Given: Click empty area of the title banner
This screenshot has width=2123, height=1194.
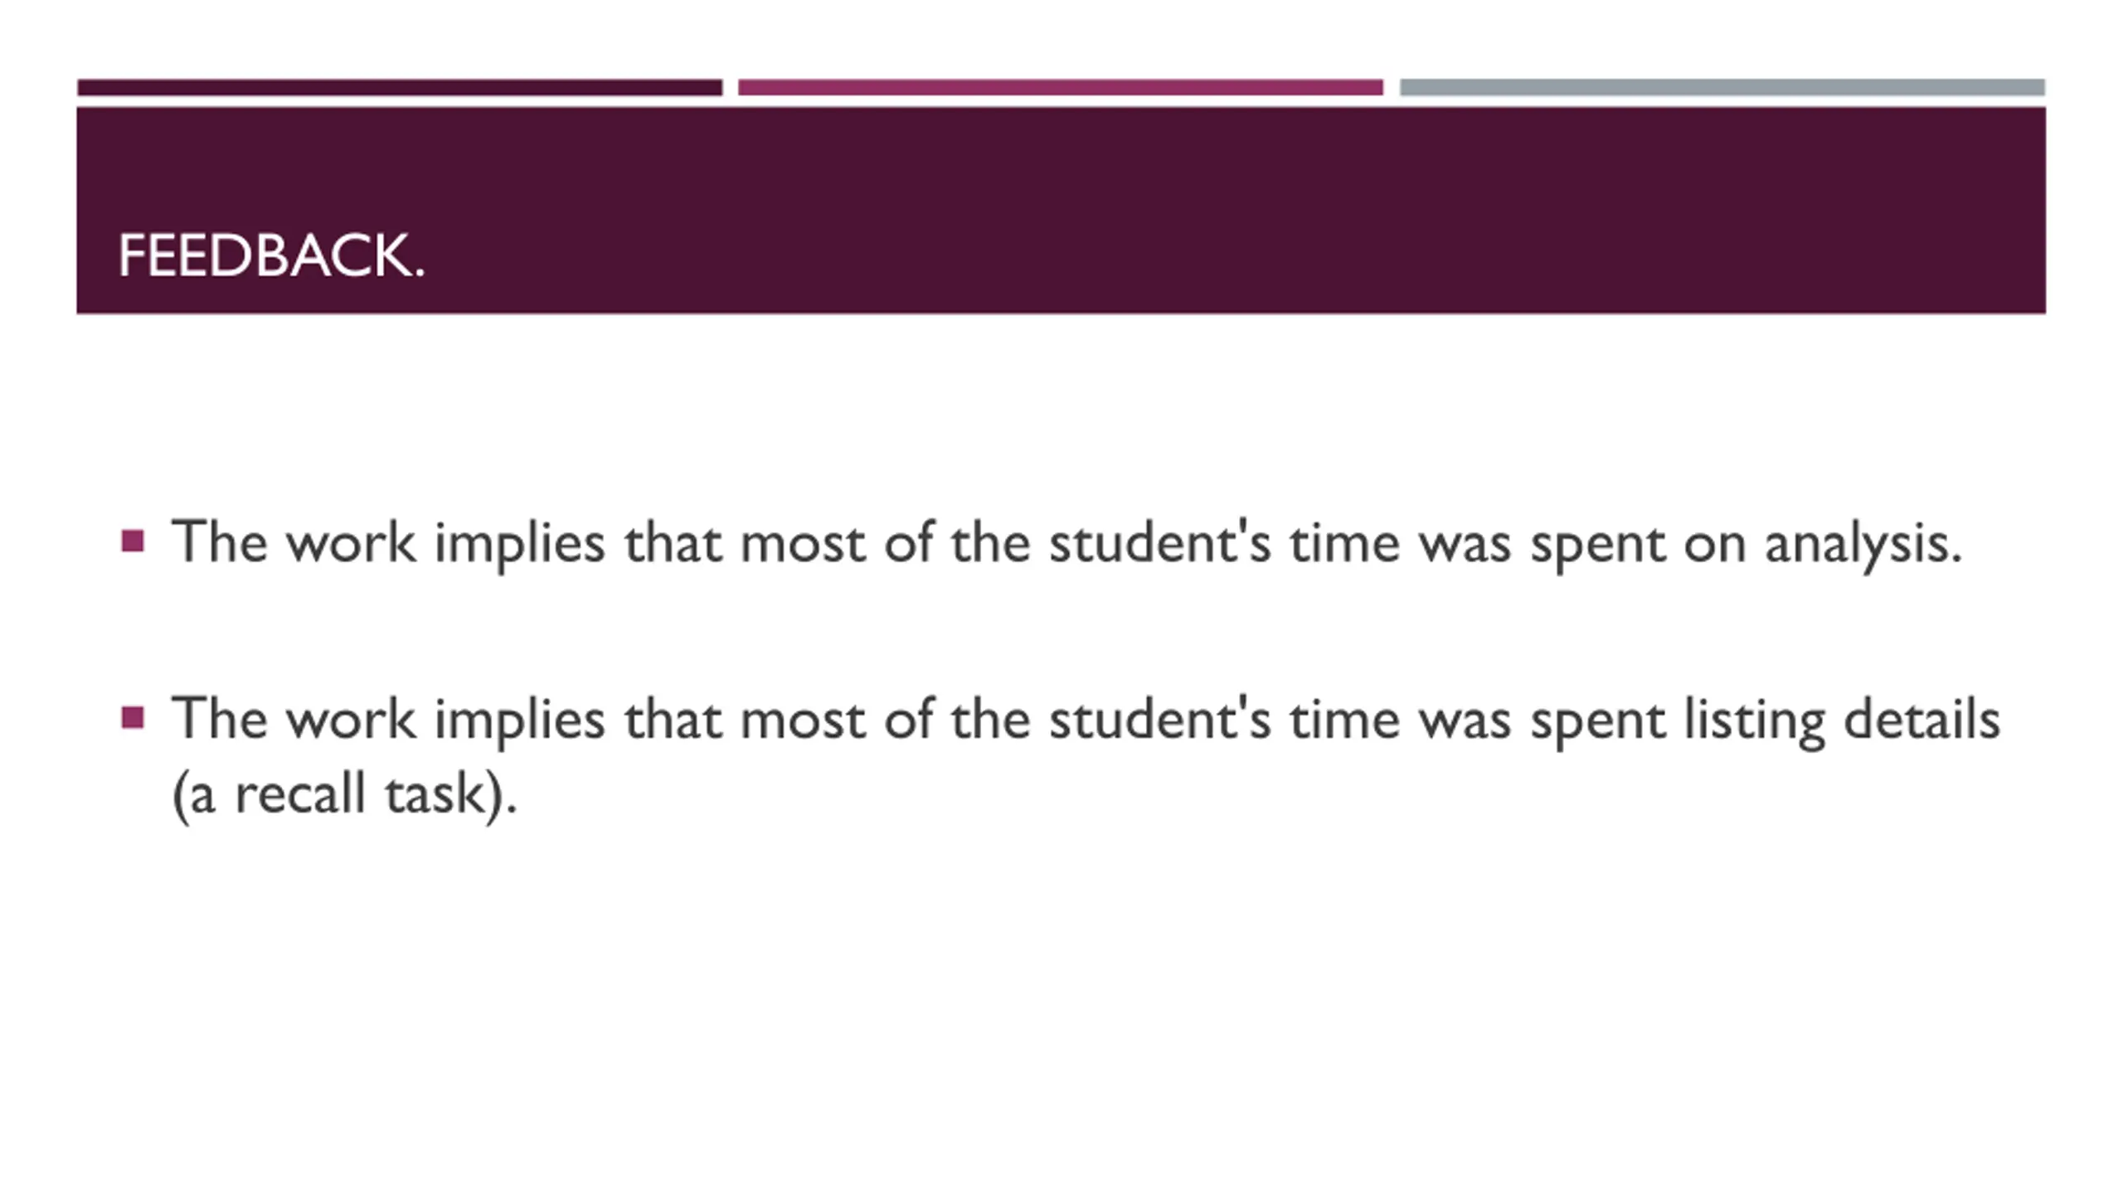Looking at the screenshot, I should click(1244, 207).
